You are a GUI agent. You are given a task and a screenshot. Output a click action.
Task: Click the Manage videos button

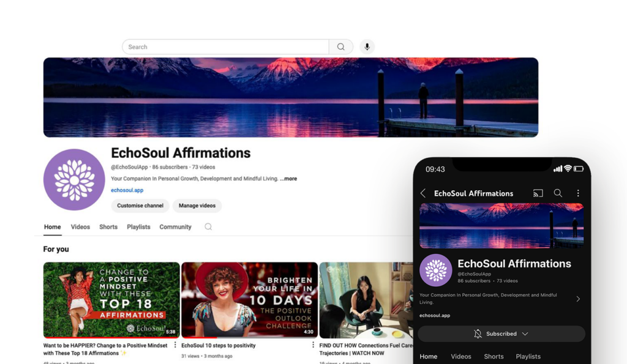(x=197, y=206)
